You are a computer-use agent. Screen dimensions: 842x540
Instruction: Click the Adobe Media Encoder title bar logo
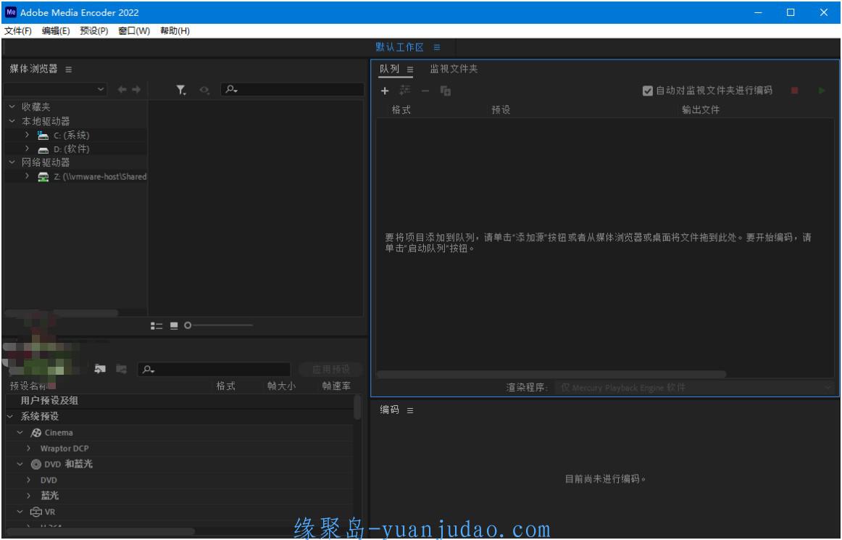click(x=11, y=12)
